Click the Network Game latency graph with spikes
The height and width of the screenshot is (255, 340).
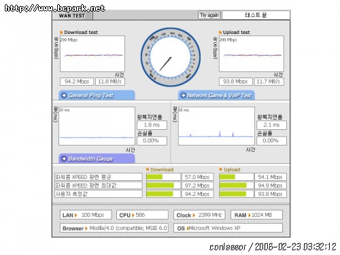216,126
